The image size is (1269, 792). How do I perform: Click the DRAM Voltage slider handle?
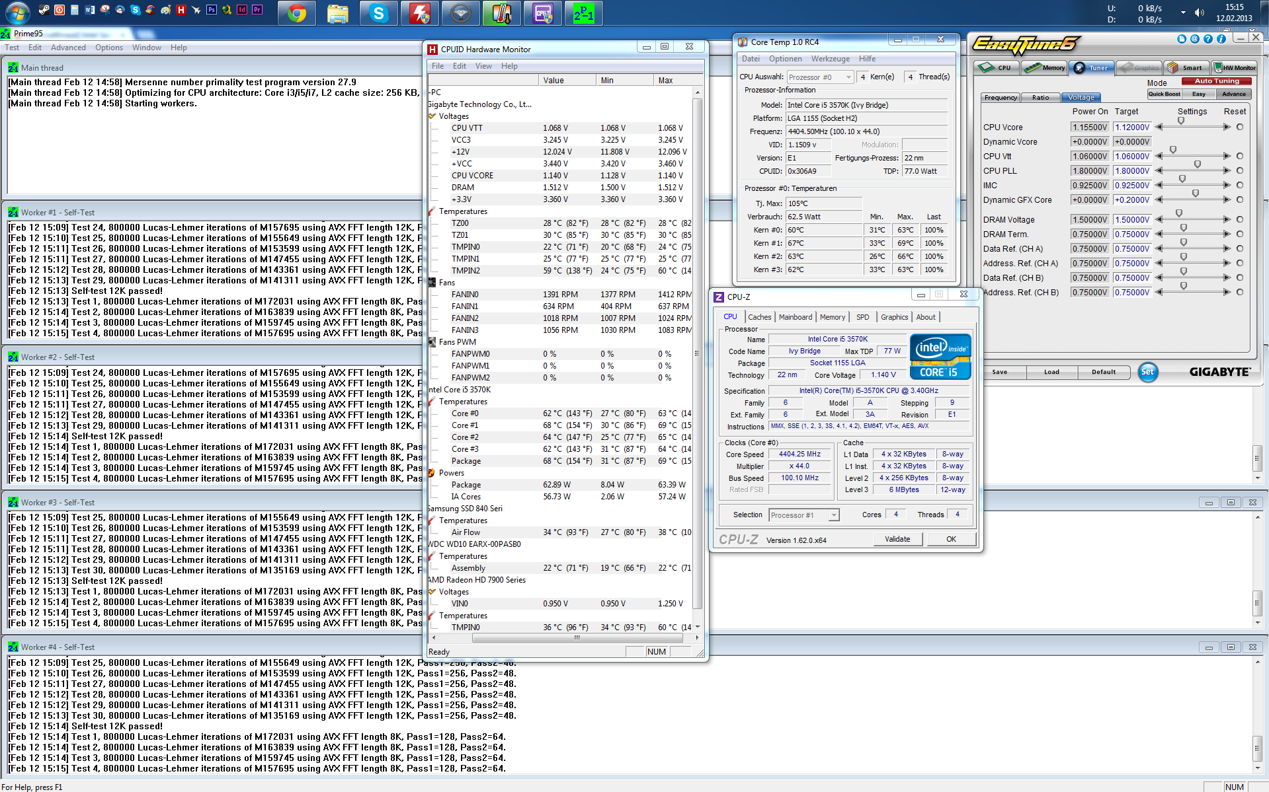(1178, 213)
